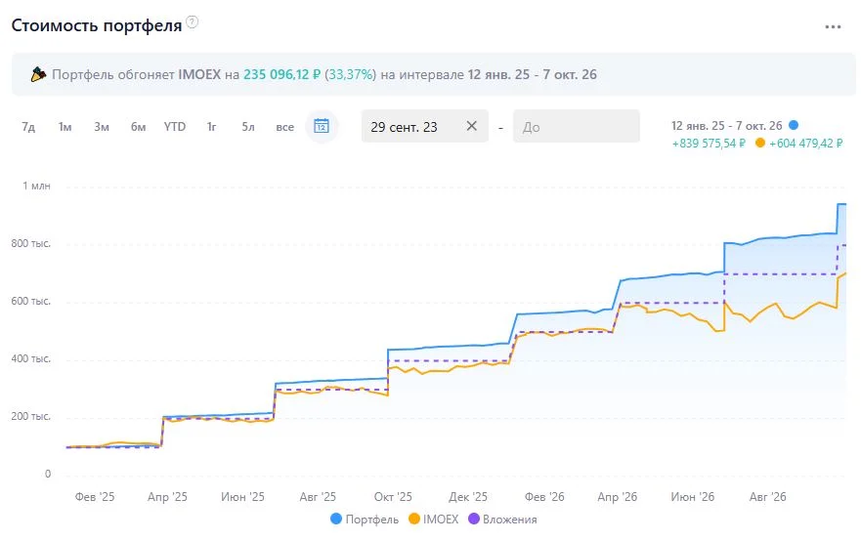This screenshot has width=861, height=541.
Task: Click the Стоимость портфеля heading
Action: pyautogui.click(x=97, y=25)
